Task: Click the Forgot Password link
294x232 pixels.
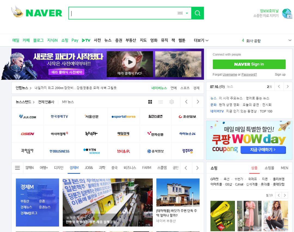Action: (249, 75)
